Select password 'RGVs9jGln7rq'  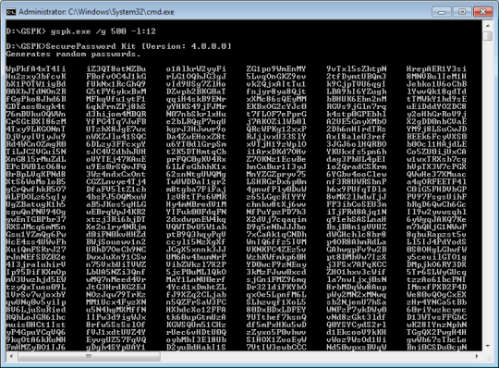point(356,106)
